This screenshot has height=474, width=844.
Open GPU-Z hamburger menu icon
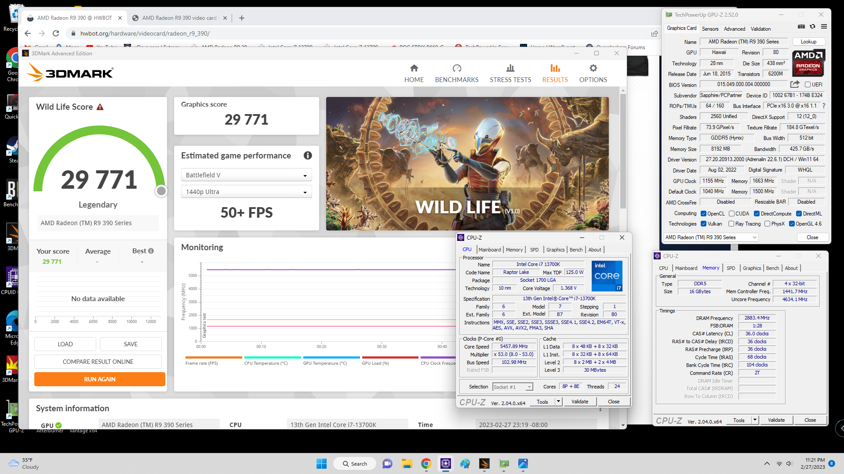coord(824,27)
